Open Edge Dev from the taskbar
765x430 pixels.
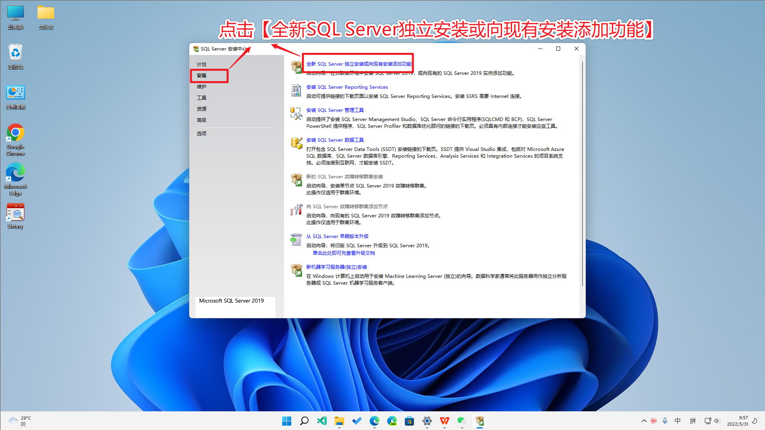(392, 421)
